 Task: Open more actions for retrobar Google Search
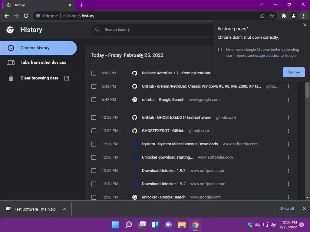289,100
